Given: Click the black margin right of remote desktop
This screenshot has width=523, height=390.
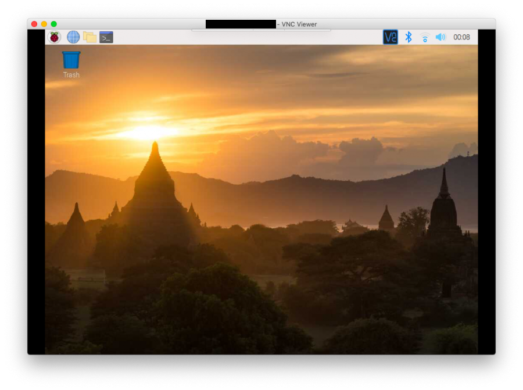Looking at the screenshot, I should coord(486,192).
